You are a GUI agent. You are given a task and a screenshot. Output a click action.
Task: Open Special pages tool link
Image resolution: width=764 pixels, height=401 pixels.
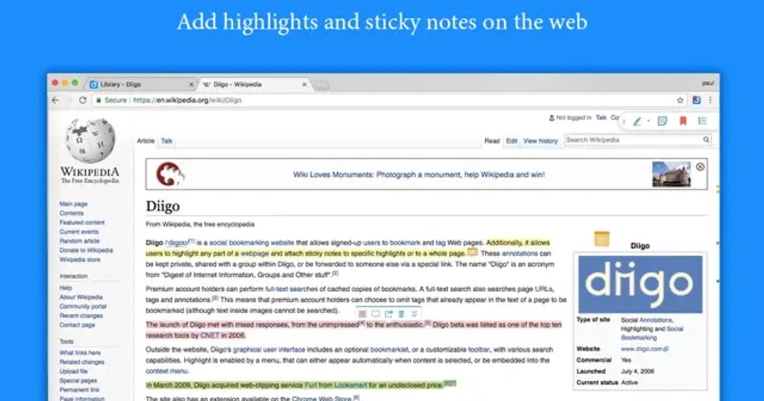click(78, 381)
